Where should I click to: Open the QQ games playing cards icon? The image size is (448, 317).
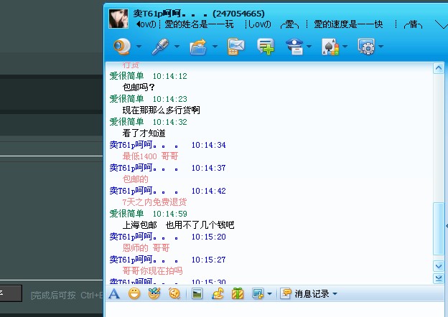[330, 47]
